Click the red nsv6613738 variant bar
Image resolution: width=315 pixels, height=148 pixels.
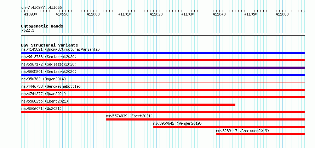pyautogui.click(x=163, y=60)
